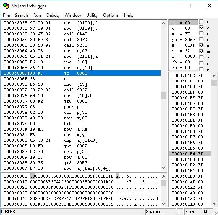The width and height of the screenshot is (218, 215).
Task: Click memory dump scrollbar down arrow
Action: tap(163, 204)
